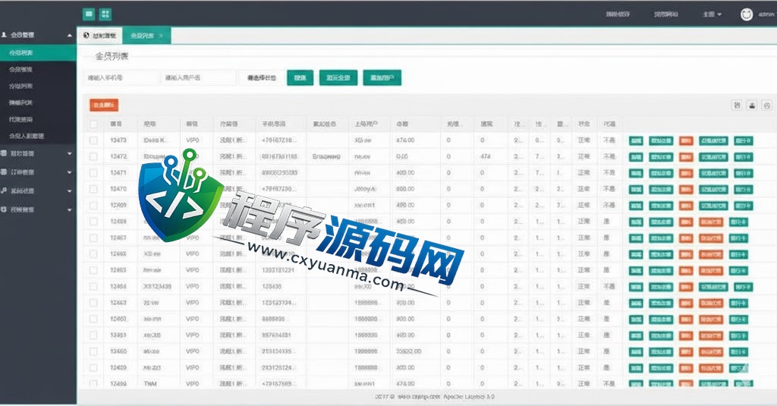The width and height of the screenshot is (777, 406).
Task: Check the checkbox for row 12464
Action: coord(93,287)
